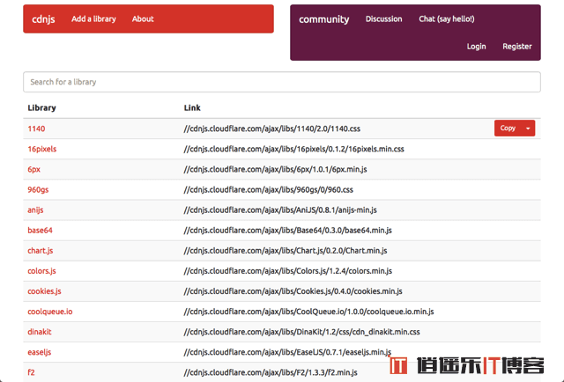Select the cdn_dinakit.min.css link URL
Screen dimensions: 564x382
click(301, 332)
